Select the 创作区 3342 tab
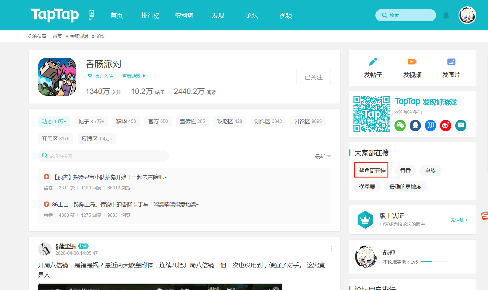This screenshot has width=488, height=290. point(268,121)
